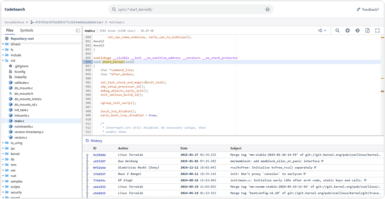Click the find-in-file magnifier icon
Screen dimensions: 385x199
338,30
